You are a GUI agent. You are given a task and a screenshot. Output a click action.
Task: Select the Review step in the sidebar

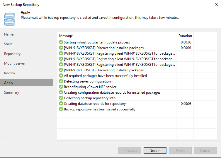coord(9,73)
